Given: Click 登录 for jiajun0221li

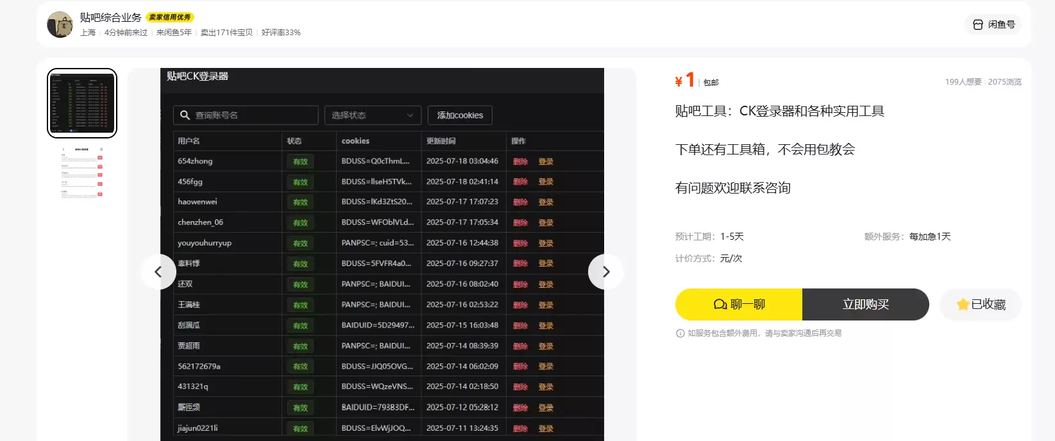Looking at the screenshot, I should coord(546,429).
